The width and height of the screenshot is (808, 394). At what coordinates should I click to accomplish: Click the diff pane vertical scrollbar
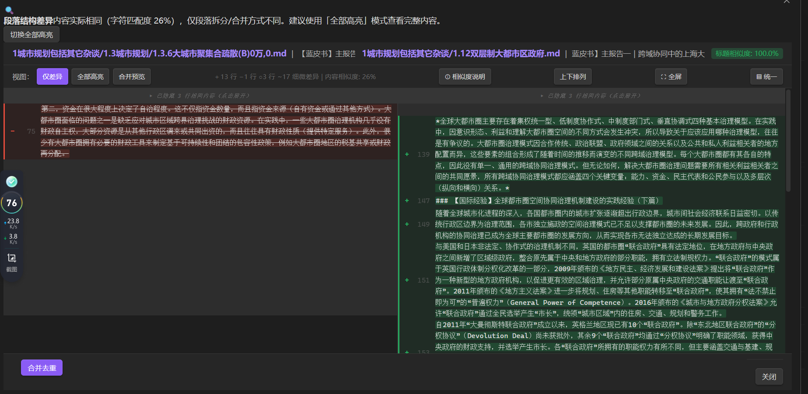click(x=788, y=141)
